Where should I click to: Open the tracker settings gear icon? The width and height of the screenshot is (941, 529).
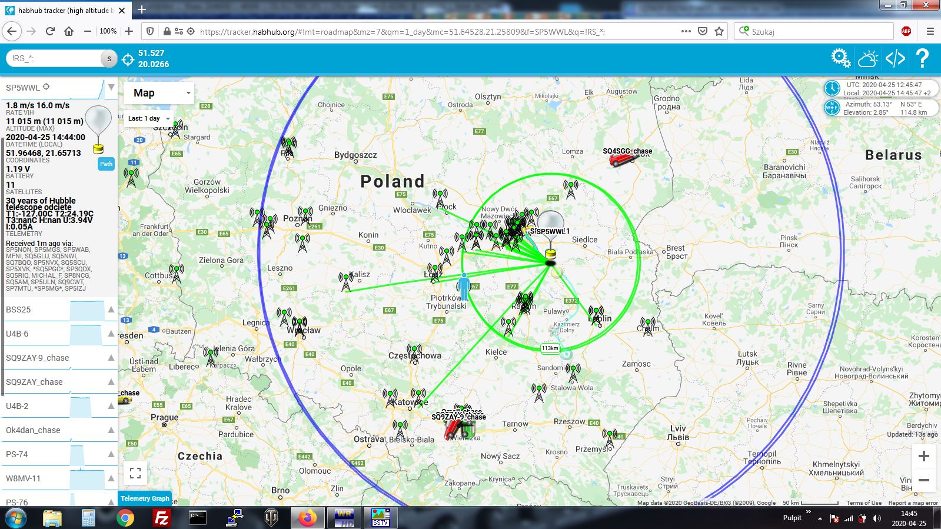(840, 58)
